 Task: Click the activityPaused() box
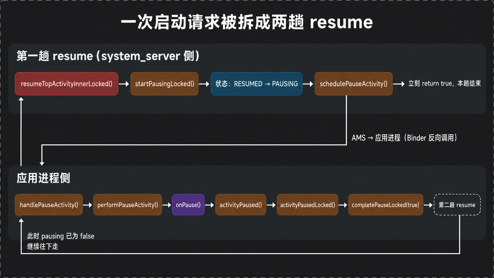241,205
